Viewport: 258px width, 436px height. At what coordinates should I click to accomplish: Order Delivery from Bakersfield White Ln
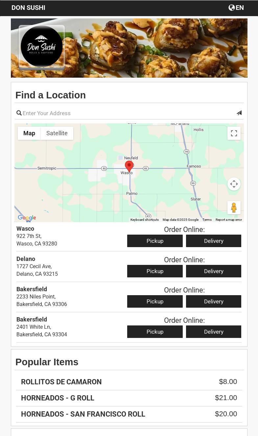tap(214, 332)
